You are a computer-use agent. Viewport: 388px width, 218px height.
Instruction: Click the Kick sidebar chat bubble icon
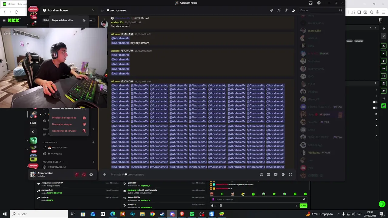[x=384, y=68]
